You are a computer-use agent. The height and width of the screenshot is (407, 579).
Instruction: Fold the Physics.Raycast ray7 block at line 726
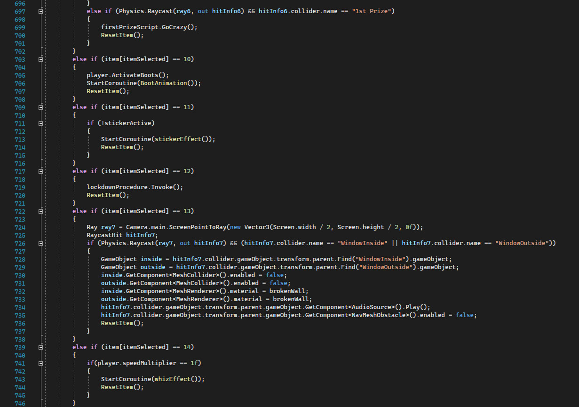40,243
